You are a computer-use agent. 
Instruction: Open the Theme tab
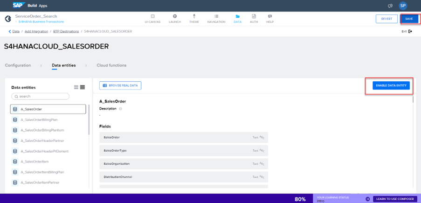tap(194, 19)
